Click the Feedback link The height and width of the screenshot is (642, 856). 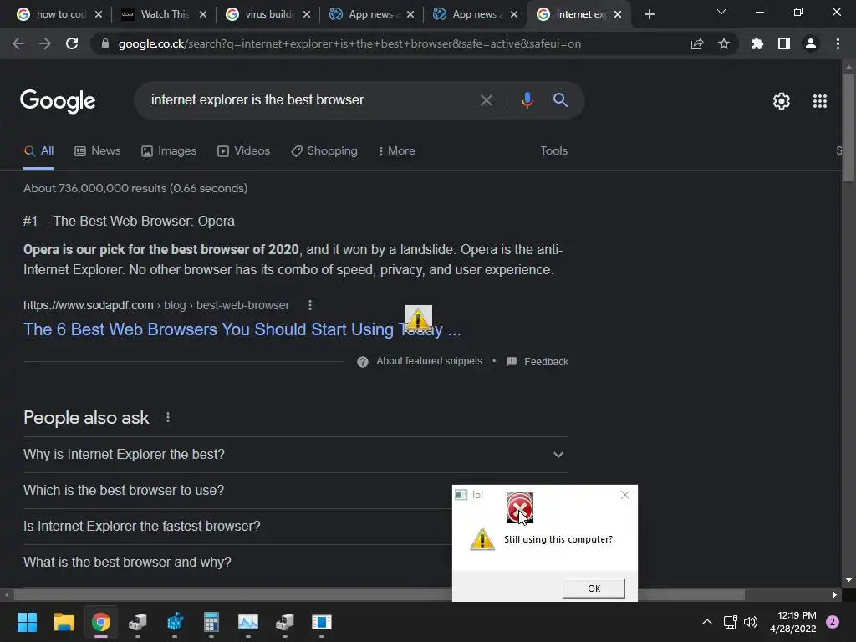point(538,361)
